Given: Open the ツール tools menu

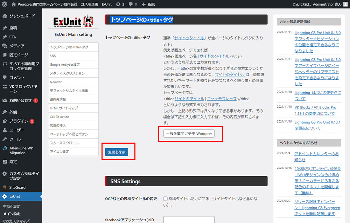Looking at the screenshot, I should pos(15,139).
